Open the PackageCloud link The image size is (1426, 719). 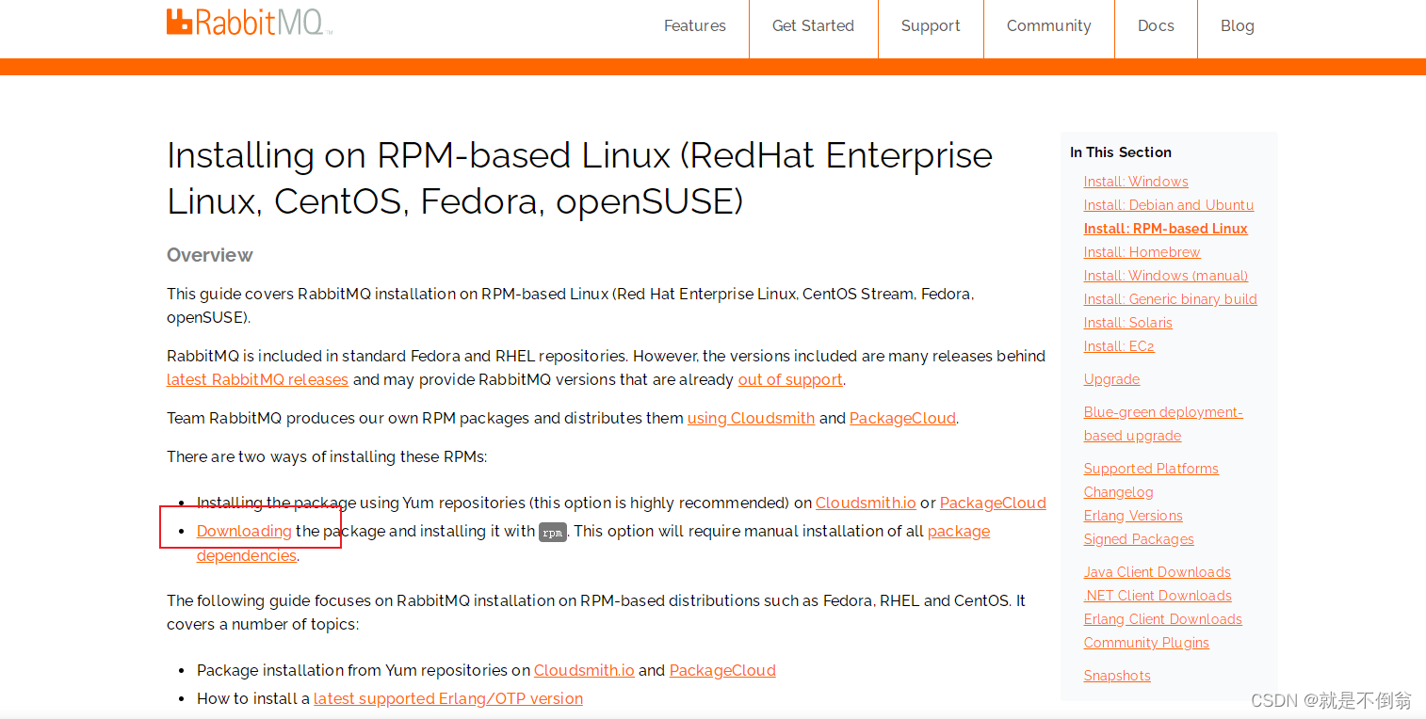coord(902,418)
